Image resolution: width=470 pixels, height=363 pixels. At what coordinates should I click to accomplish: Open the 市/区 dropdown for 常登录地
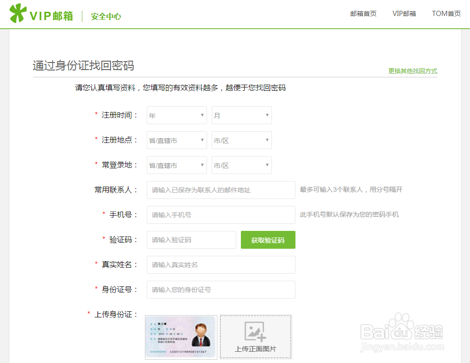(241, 165)
